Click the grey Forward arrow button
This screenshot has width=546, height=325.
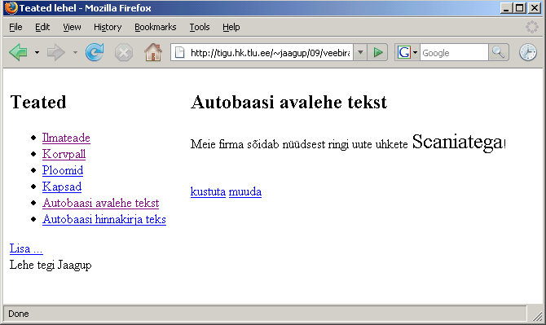pyautogui.click(x=56, y=53)
